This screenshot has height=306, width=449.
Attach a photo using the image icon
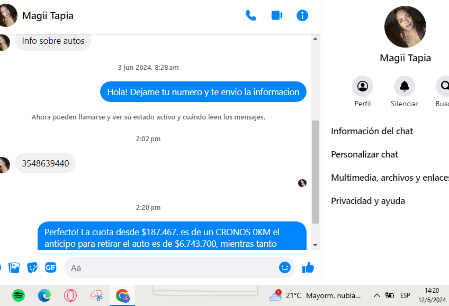click(x=14, y=267)
